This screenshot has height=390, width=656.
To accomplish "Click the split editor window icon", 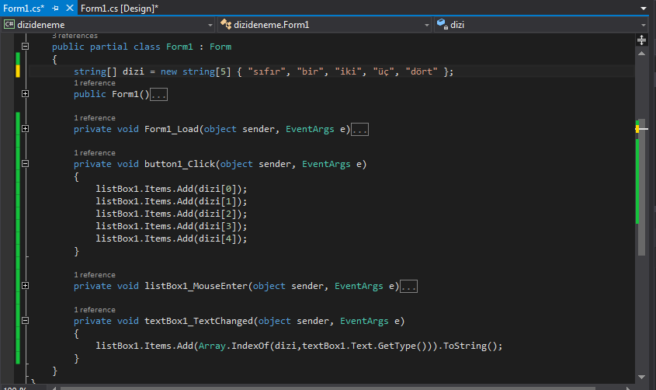I will pos(641,40).
